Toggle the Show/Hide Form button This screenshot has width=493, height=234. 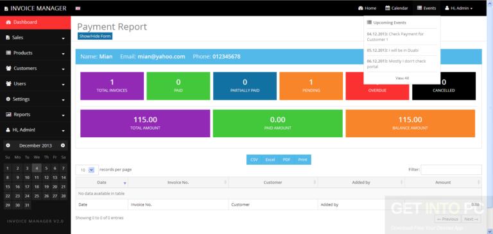point(95,36)
